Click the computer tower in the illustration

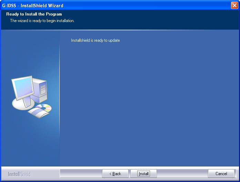[42, 90]
